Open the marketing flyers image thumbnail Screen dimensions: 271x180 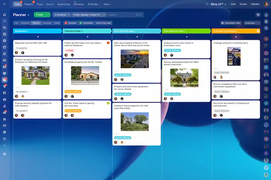[234, 56]
